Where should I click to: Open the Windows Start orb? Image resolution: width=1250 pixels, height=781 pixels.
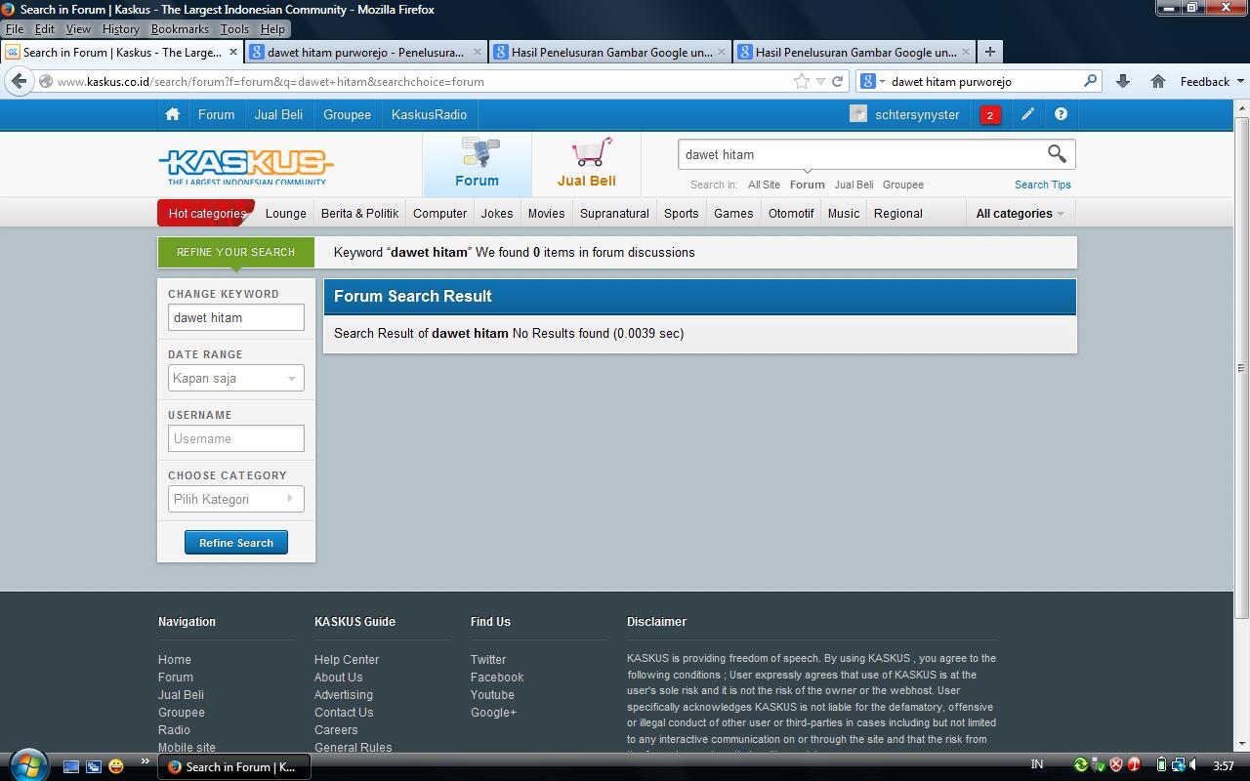tap(27, 764)
